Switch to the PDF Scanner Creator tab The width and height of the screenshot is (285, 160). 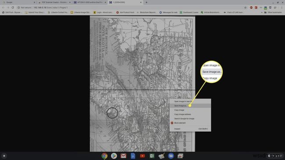click(54, 2)
